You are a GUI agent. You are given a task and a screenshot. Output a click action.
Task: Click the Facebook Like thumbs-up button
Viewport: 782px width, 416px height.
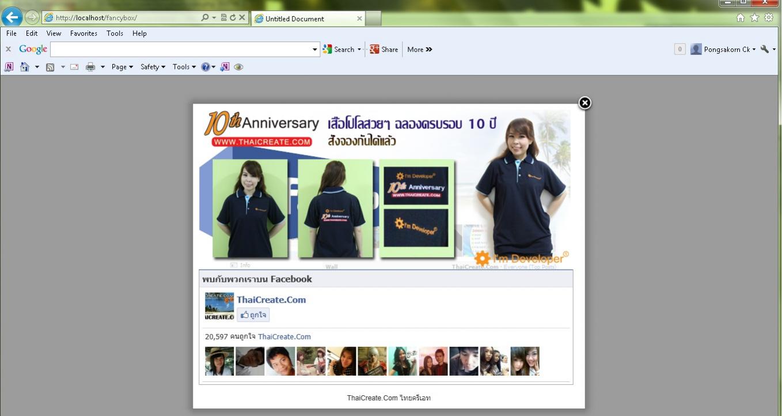[x=253, y=315]
